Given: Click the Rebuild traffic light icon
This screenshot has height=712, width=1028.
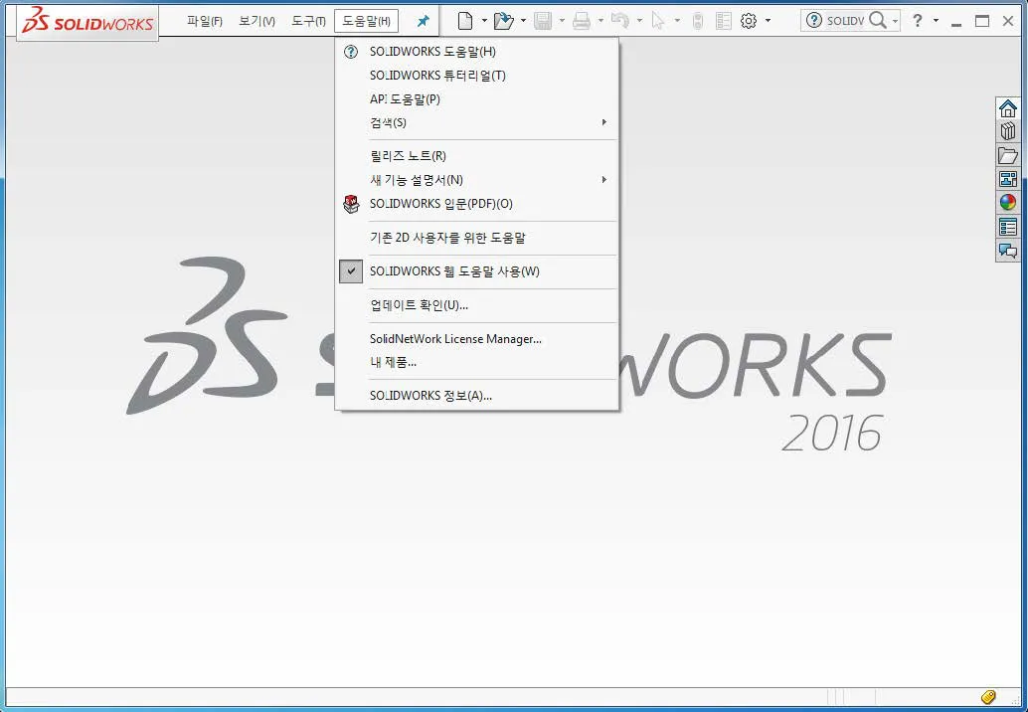Looking at the screenshot, I should pos(698,22).
